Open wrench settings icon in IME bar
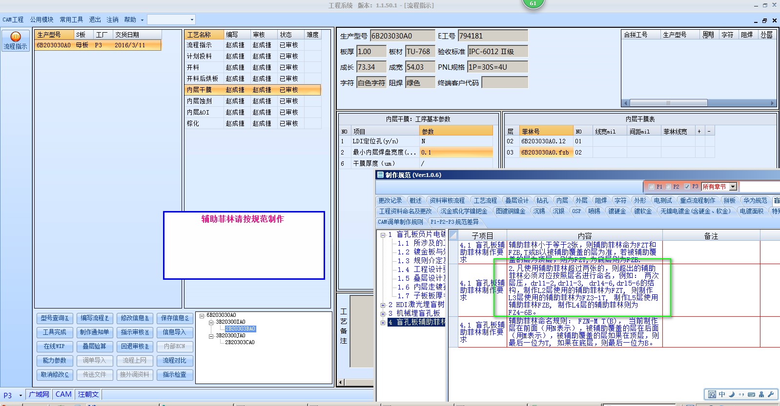Image resolution: width=780 pixels, height=406 pixels. pos(771,394)
